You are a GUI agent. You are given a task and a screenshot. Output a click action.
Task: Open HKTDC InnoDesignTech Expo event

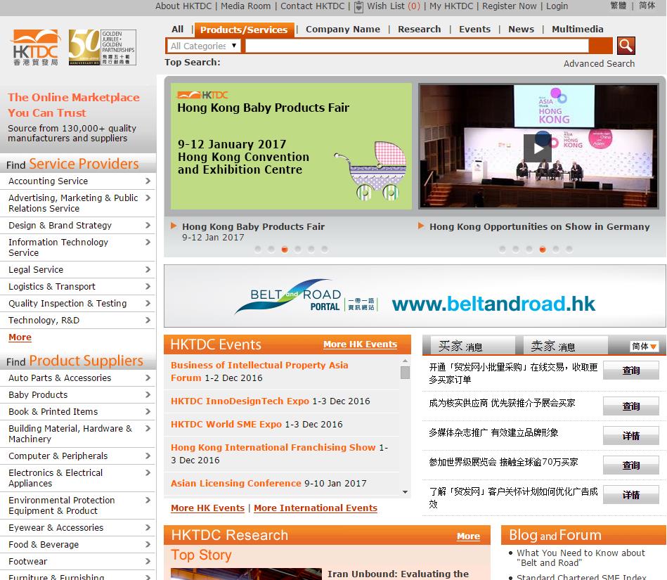coord(240,401)
